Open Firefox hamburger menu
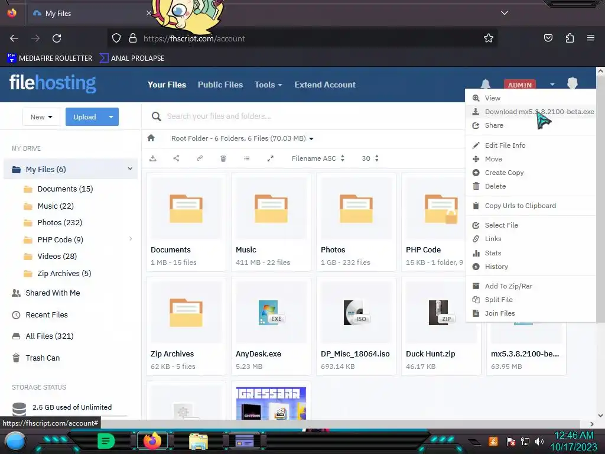The width and height of the screenshot is (605, 454). 591,38
